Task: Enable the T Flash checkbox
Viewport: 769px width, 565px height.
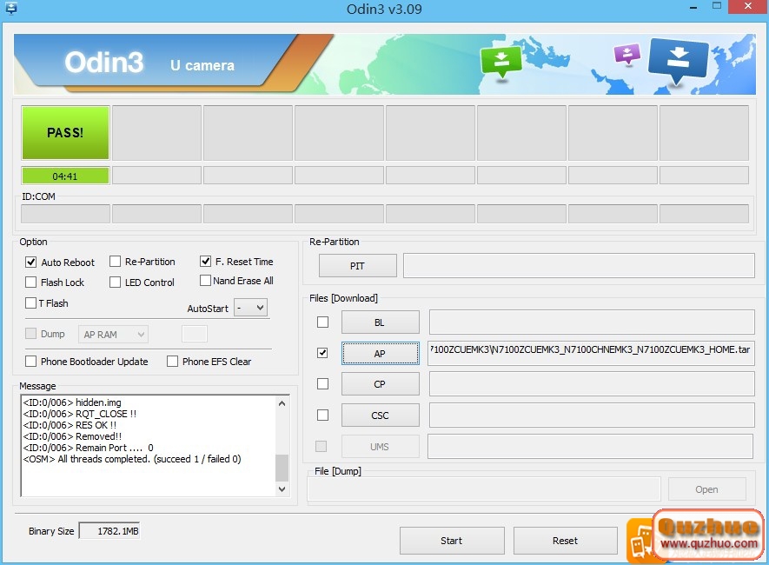Action: click(x=31, y=303)
